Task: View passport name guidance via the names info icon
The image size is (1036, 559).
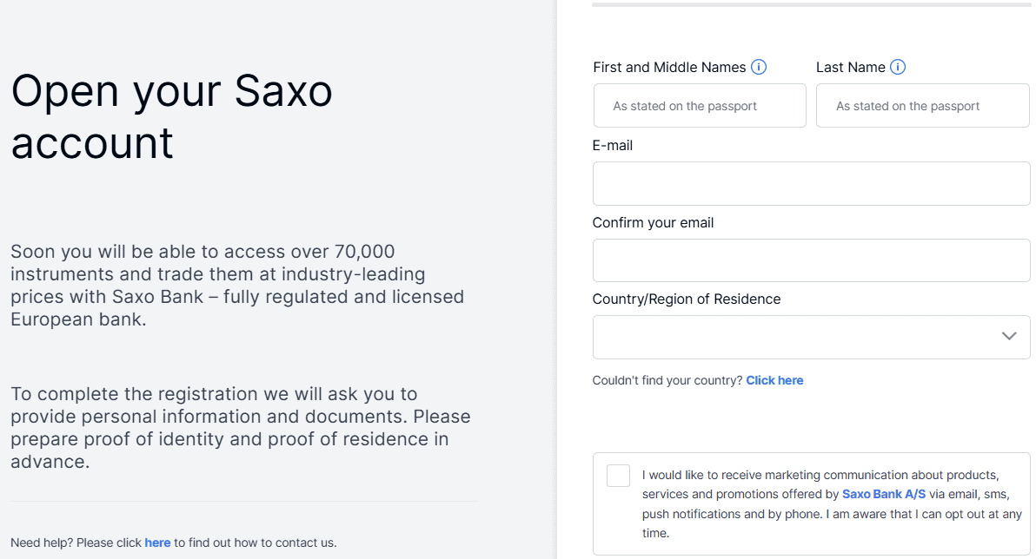Action: coord(759,67)
